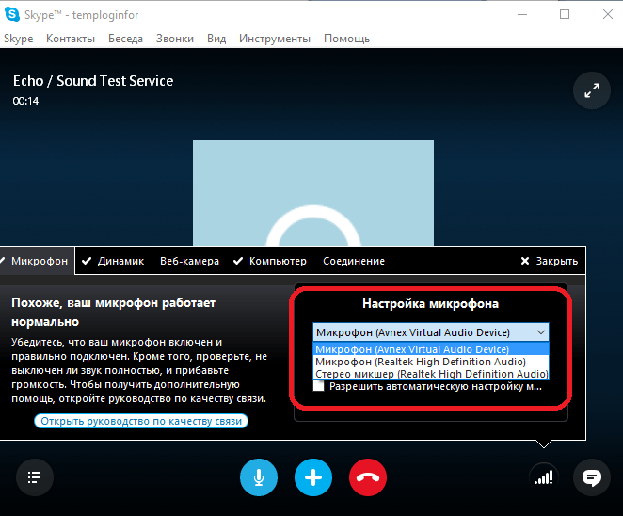Click the Skype logo in the title bar
Screen dimensions: 623x516
[12, 14]
